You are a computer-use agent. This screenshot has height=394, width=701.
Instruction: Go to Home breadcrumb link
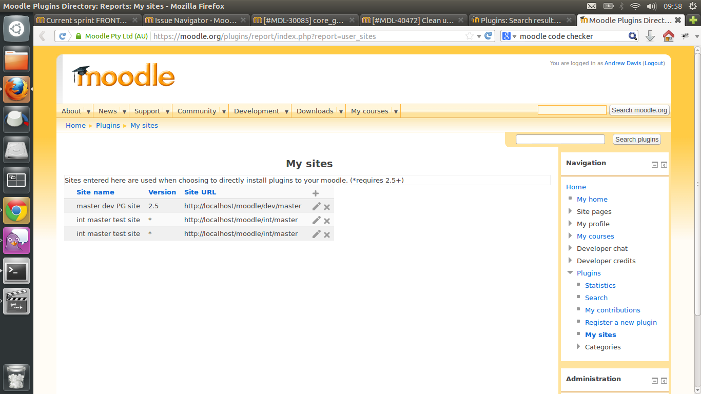(75, 125)
